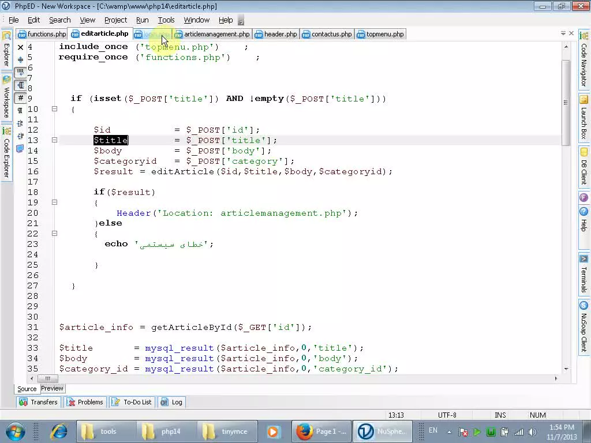Toggle paragraph marks visibility in editor
591x443 pixels.
[x=21, y=109]
